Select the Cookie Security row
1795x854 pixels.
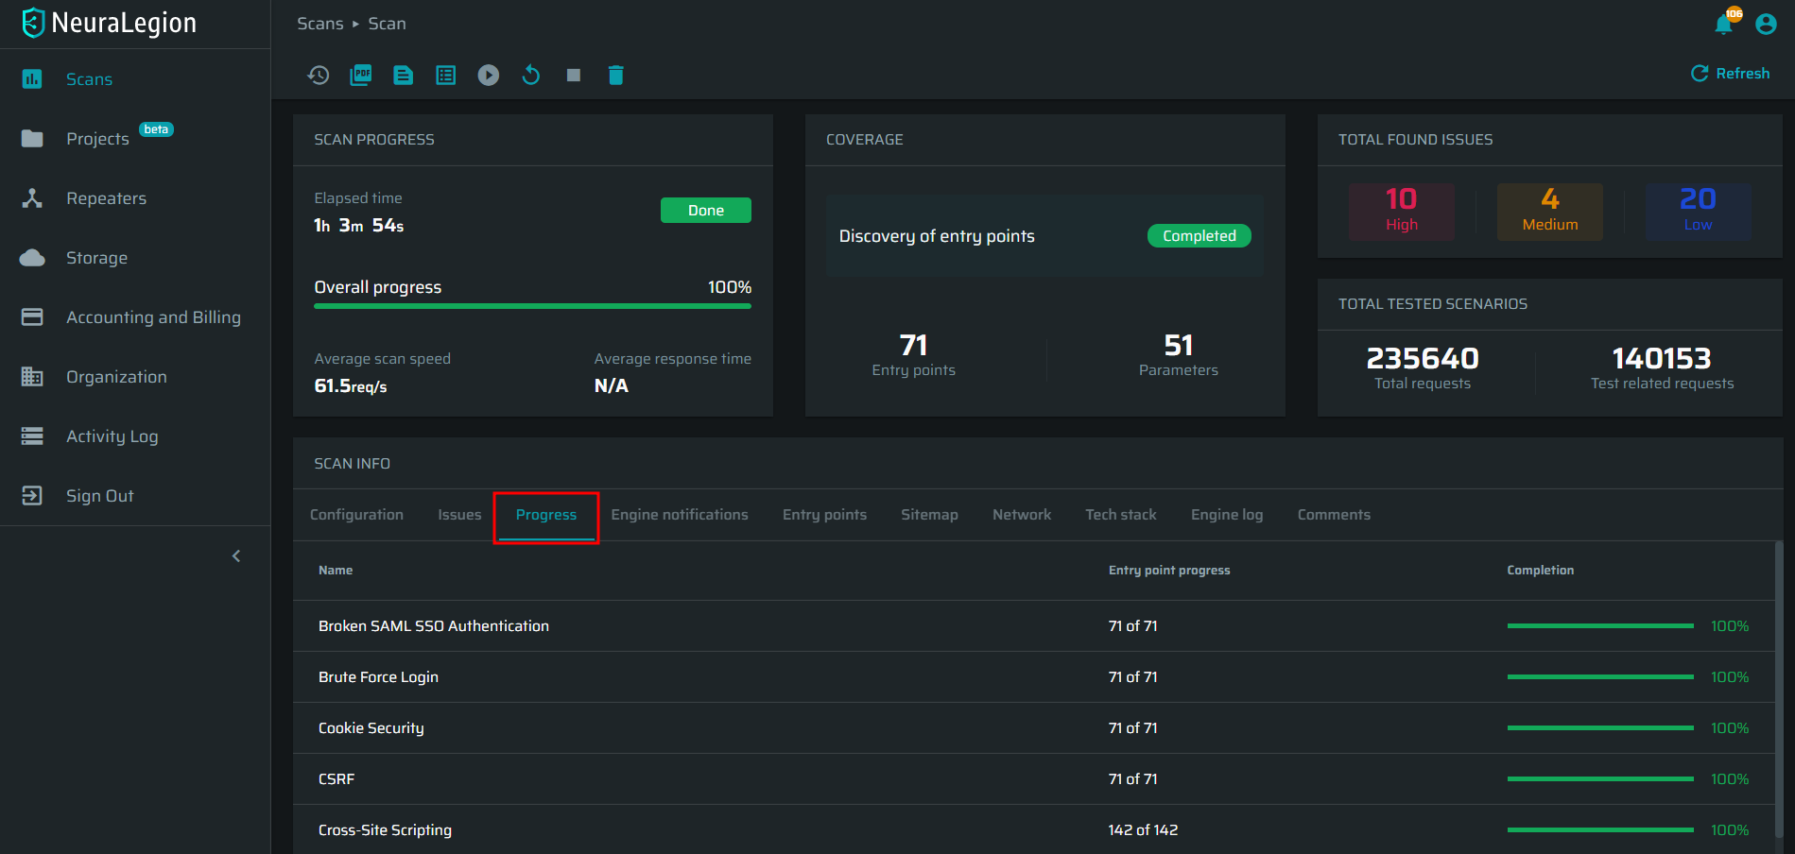[1034, 728]
